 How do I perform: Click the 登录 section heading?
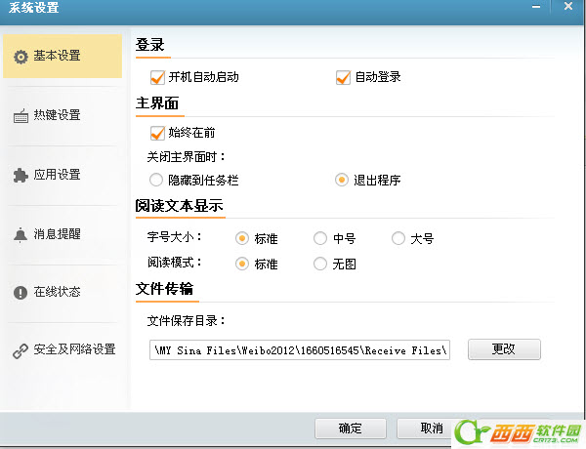coord(149,45)
